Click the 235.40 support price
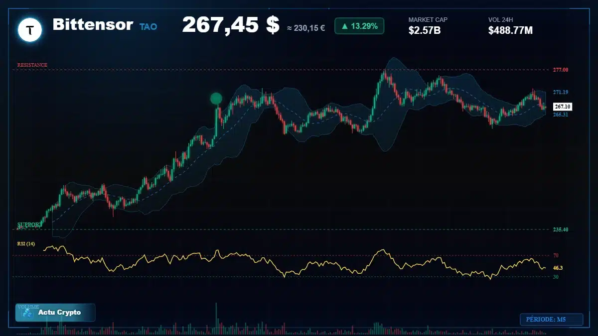Viewport: 598px width, 336px height. (x=561, y=229)
